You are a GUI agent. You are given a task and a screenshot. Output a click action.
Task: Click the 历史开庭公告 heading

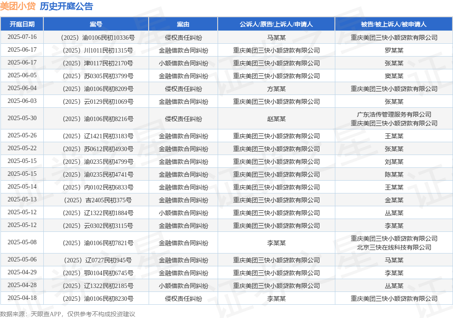66,6
